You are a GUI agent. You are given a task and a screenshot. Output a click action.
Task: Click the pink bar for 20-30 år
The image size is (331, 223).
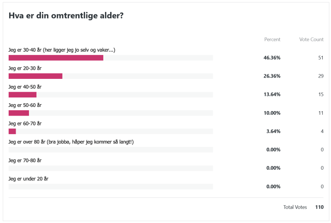(x=36, y=76)
